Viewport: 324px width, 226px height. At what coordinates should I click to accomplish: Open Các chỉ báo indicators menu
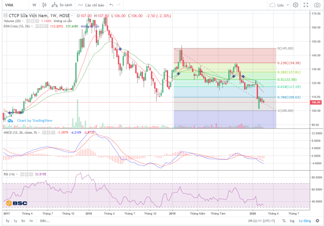91,5
